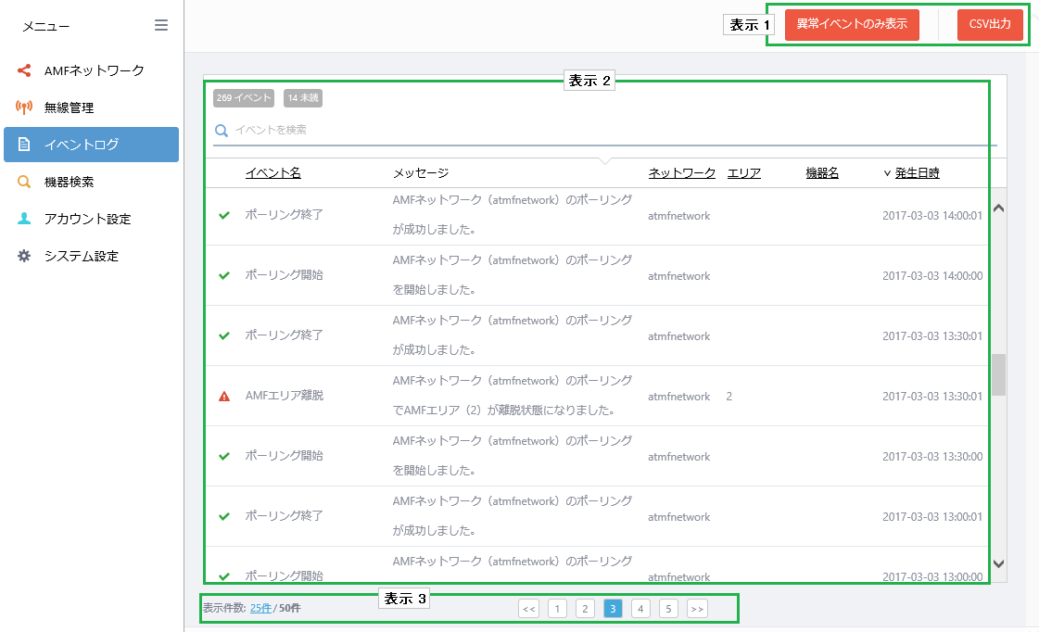The height and width of the screenshot is (632, 1039).
Task: Go to first page with << button
Action: click(x=529, y=609)
